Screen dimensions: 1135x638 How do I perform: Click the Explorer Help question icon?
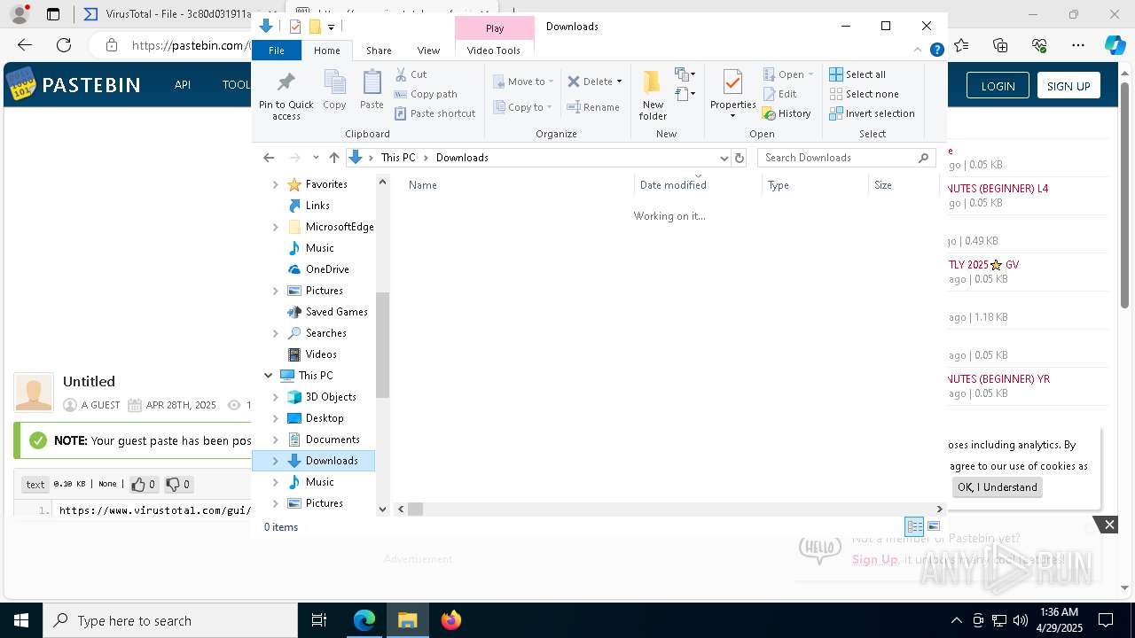tap(936, 51)
